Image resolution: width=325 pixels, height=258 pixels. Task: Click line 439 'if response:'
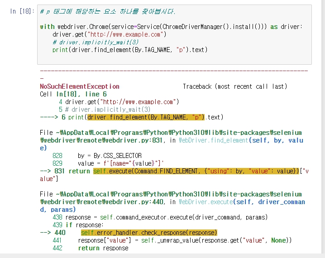(x=78, y=225)
